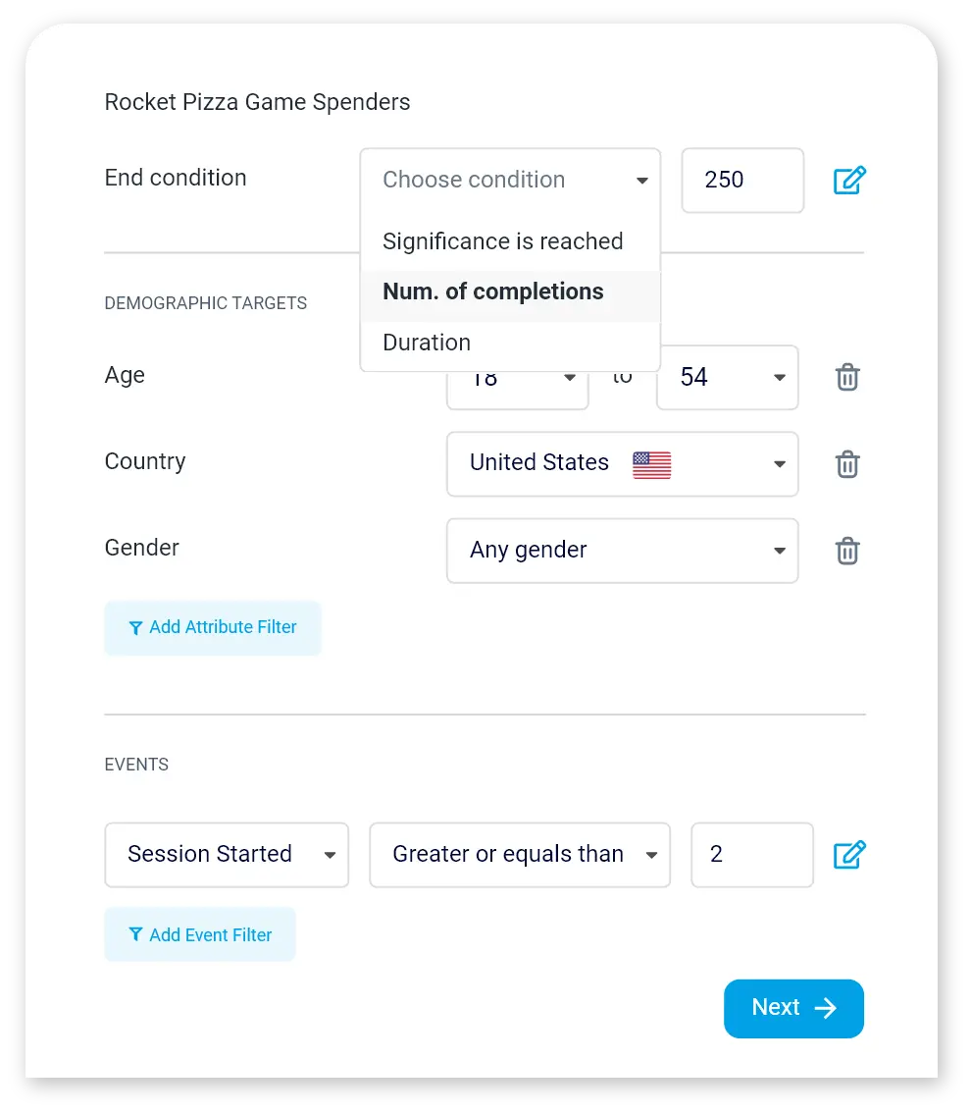
Task: Click the Add Event Filter button
Action: coord(200,935)
